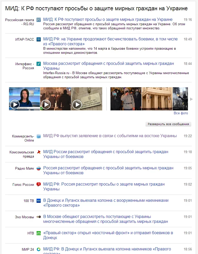Click the 100 ТВ source name
198x254 pixels.
point(29,201)
